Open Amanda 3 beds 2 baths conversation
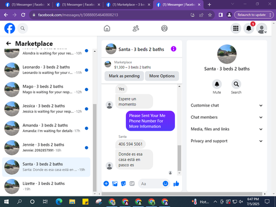 (x=46, y=128)
